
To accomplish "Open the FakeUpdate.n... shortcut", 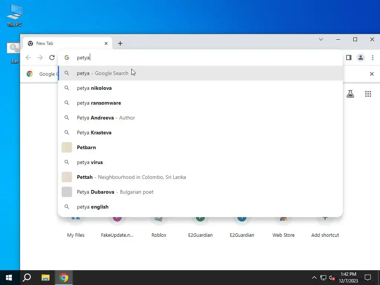I will tap(117, 228).
